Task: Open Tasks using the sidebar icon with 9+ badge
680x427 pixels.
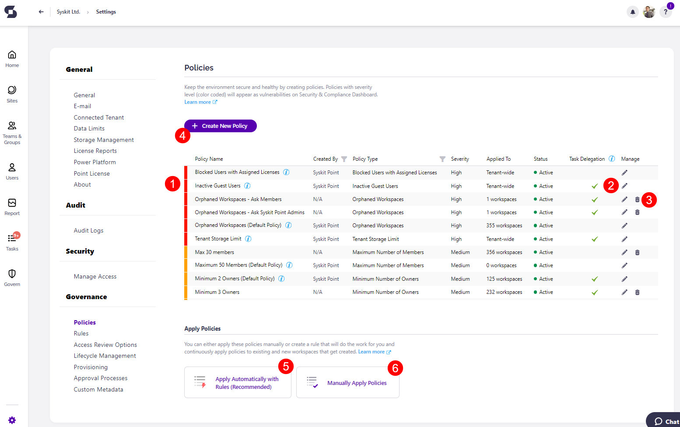Action: coord(12,241)
